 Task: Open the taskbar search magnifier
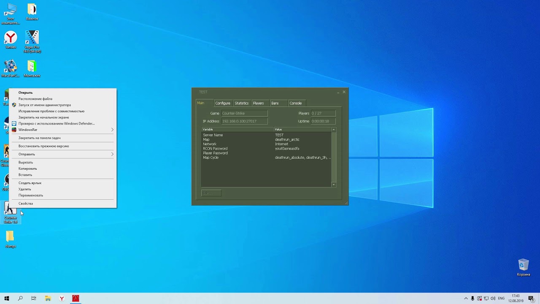click(20, 299)
